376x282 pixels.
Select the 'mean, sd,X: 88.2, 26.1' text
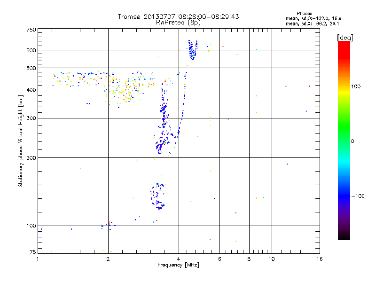point(312,24)
